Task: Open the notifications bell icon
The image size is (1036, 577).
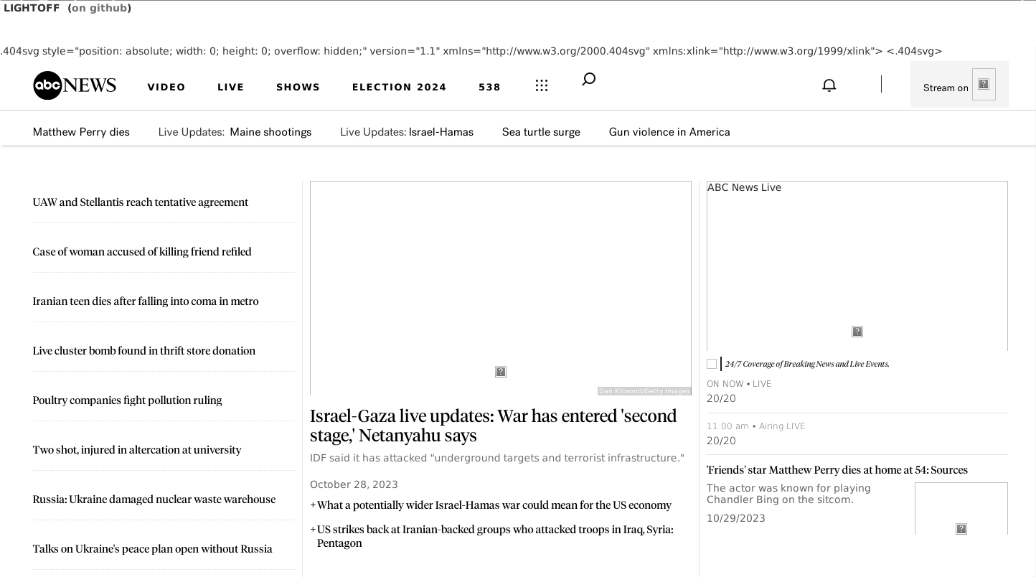Action: pos(829,85)
